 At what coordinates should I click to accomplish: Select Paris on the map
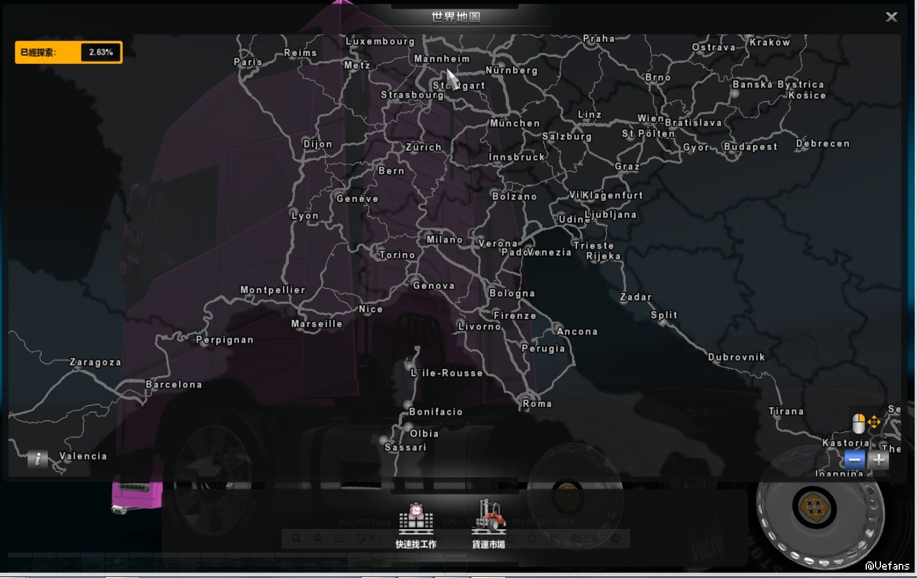[x=248, y=62]
